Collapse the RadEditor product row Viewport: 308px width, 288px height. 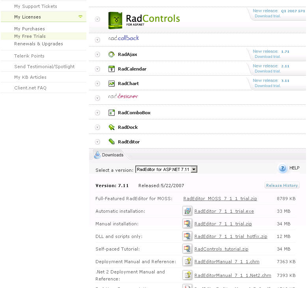tap(97, 142)
